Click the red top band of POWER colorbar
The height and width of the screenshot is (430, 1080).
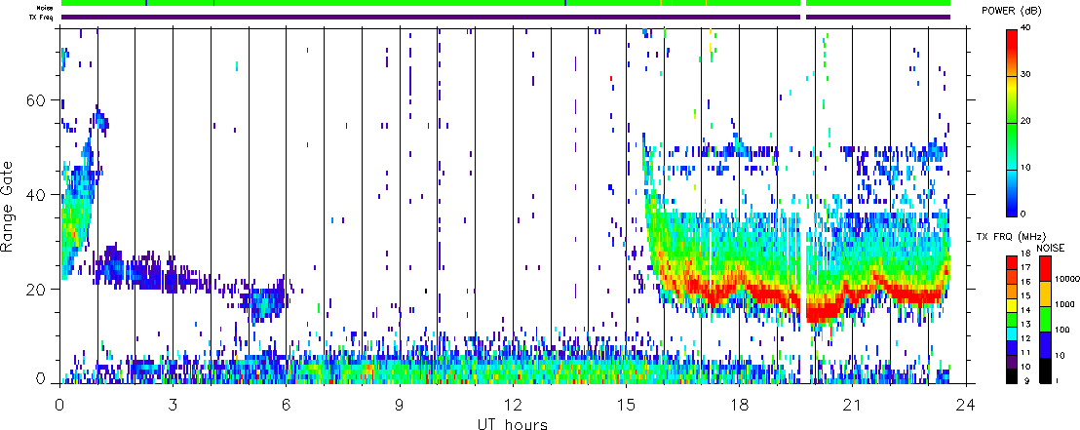point(1012,39)
